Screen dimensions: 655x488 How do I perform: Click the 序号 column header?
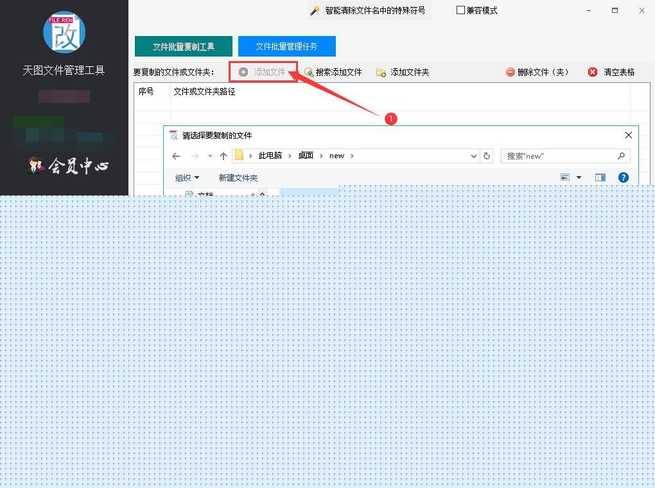tap(152, 91)
